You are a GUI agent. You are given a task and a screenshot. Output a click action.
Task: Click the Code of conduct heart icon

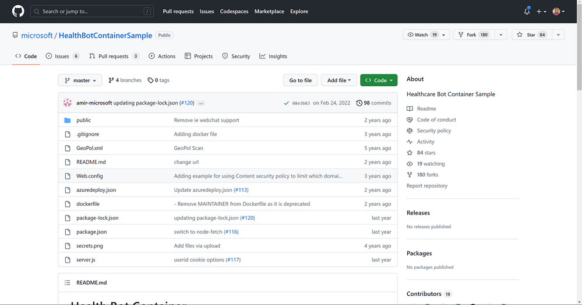(410, 120)
